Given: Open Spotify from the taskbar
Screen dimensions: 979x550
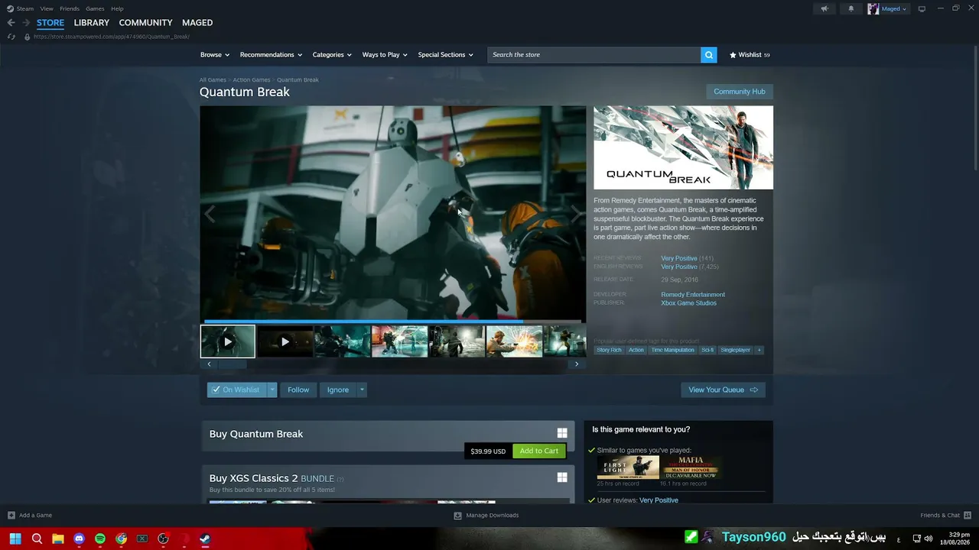Looking at the screenshot, I should 100,539.
